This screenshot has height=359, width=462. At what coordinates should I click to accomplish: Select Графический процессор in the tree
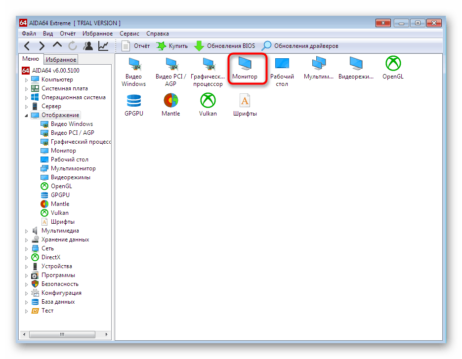click(x=76, y=142)
